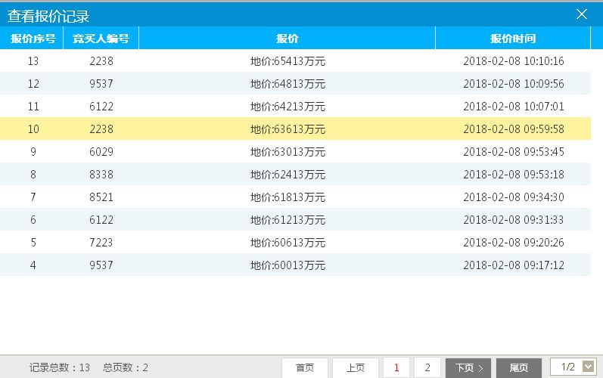Click timestamp 2018-02-08 09:17:12
603x378 pixels.
point(514,265)
